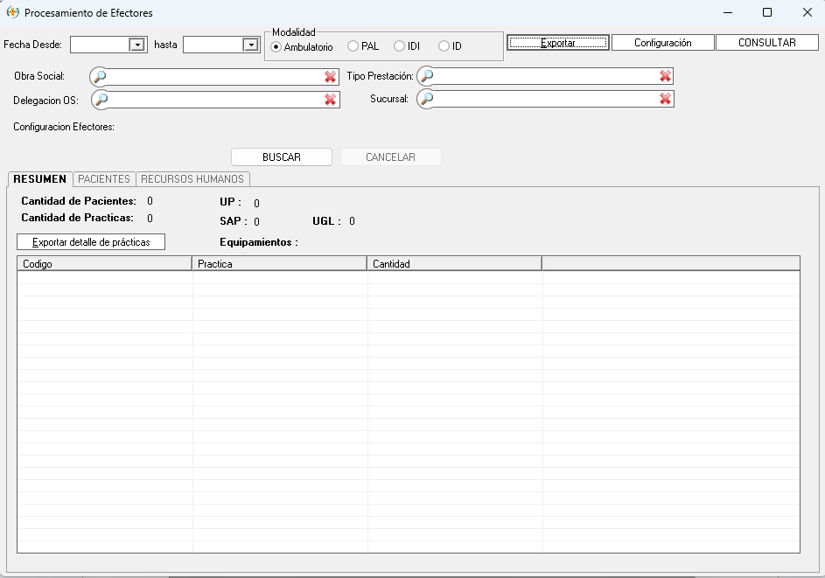
Task: Clear the Tipo Prestación field red X
Action: (x=666, y=76)
